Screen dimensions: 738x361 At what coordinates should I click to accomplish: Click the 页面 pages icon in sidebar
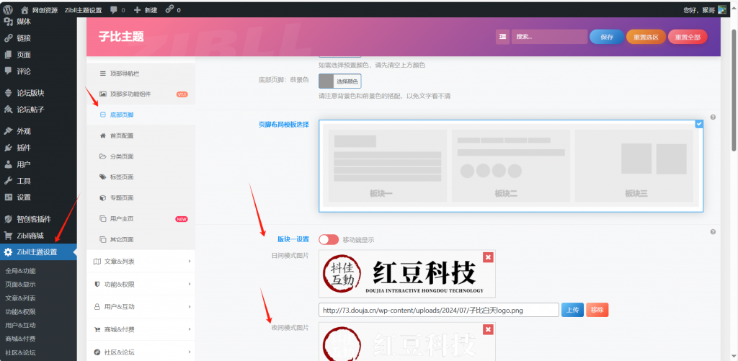point(8,55)
